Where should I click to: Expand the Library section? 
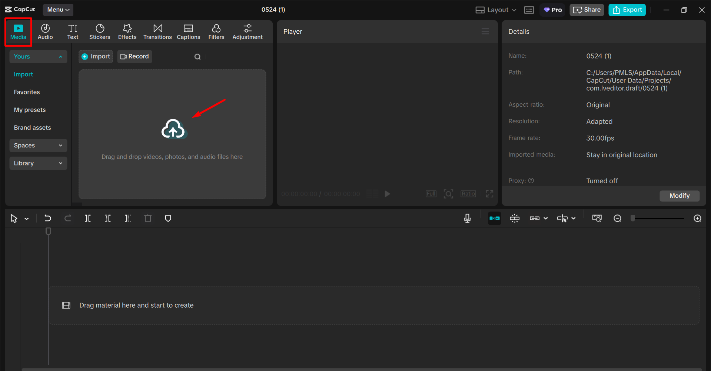coord(38,163)
